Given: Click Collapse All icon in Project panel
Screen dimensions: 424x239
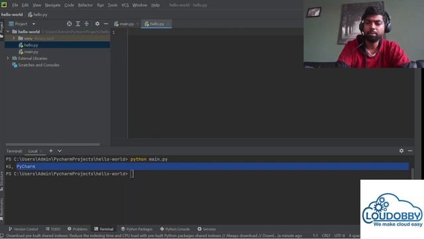Looking at the screenshot, I should coord(87,24).
